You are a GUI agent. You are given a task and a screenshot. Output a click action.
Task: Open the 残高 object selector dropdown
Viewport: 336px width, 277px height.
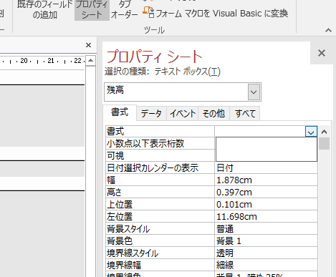pyautogui.click(x=254, y=92)
